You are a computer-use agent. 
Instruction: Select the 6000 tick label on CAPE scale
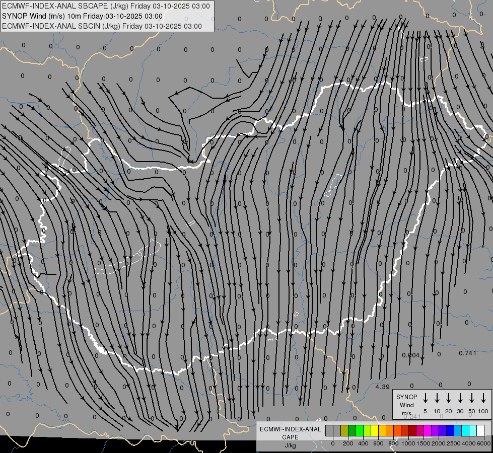pos(484,443)
